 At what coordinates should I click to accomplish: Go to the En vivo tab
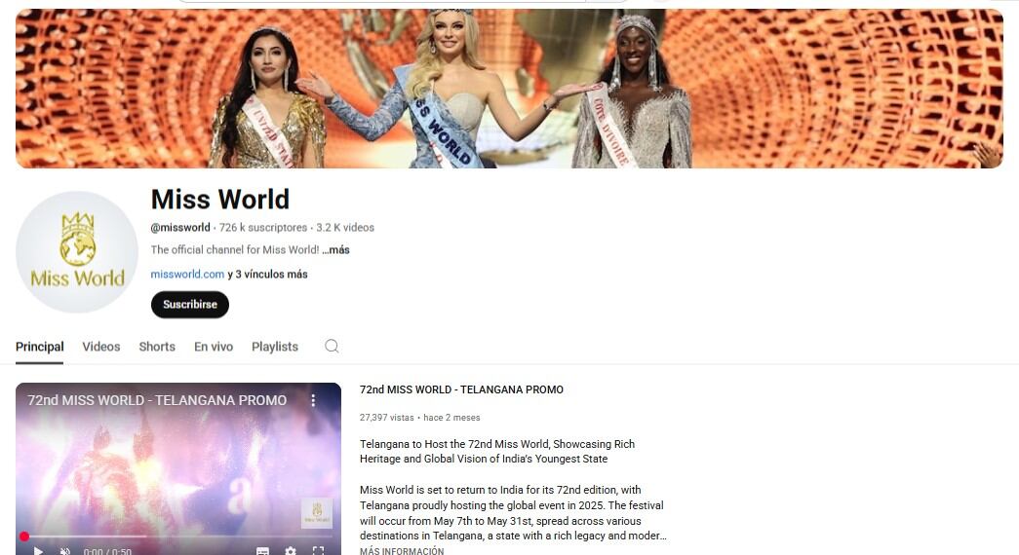pyautogui.click(x=214, y=347)
